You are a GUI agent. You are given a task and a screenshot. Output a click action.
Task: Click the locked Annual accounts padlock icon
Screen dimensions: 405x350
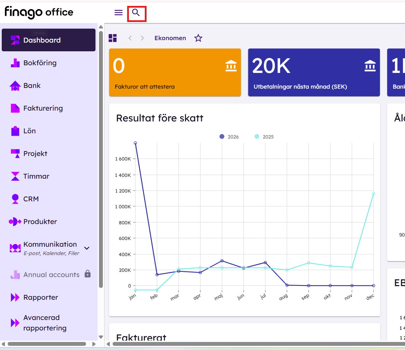[88, 274]
